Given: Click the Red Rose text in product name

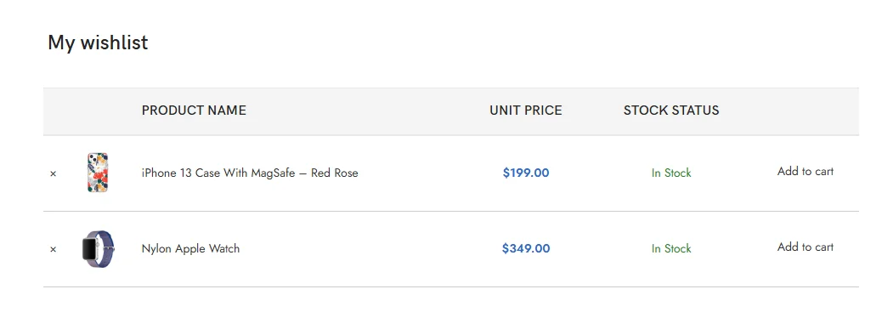Looking at the screenshot, I should coord(335,173).
